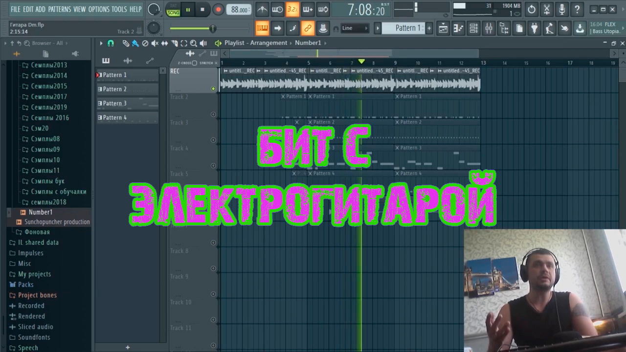Toggle mute LED on Track 2
This screenshot has width=626, height=352.
coord(213,114)
